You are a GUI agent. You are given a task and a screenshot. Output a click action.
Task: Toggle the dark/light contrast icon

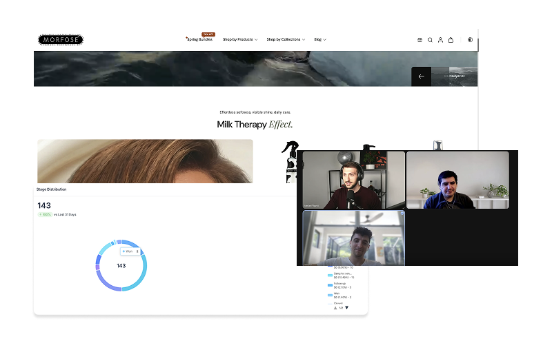[470, 40]
